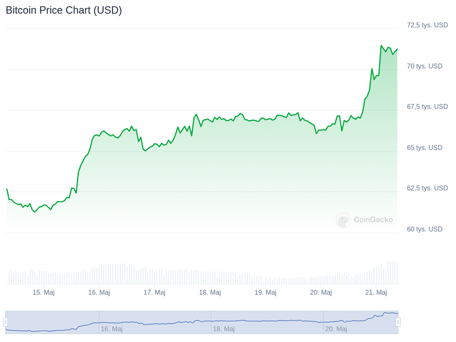
Task: Click the 67,5 tys. USD axis label
Action: pos(427,107)
